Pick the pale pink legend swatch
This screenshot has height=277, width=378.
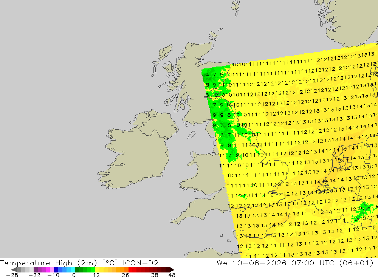pos(52,269)
